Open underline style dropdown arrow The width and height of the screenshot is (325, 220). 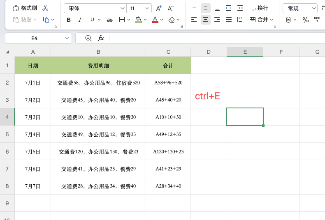99,20
